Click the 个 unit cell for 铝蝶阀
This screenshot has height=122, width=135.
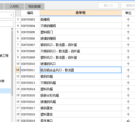point(128,19)
